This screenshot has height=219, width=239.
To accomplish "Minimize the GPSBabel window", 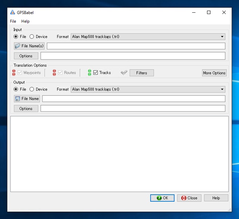I will pos(194,12).
